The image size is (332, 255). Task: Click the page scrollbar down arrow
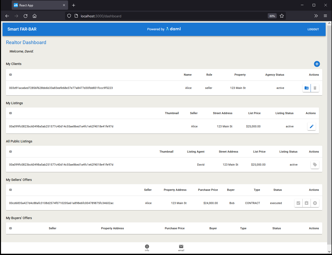[329, 252]
